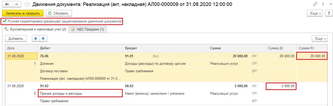
Task: Move entry down with blue arrow
Action: [43, 38]
